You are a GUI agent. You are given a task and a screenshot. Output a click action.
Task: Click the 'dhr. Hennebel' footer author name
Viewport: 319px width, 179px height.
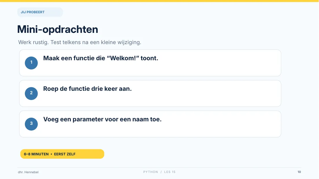(x=28, y=172)
